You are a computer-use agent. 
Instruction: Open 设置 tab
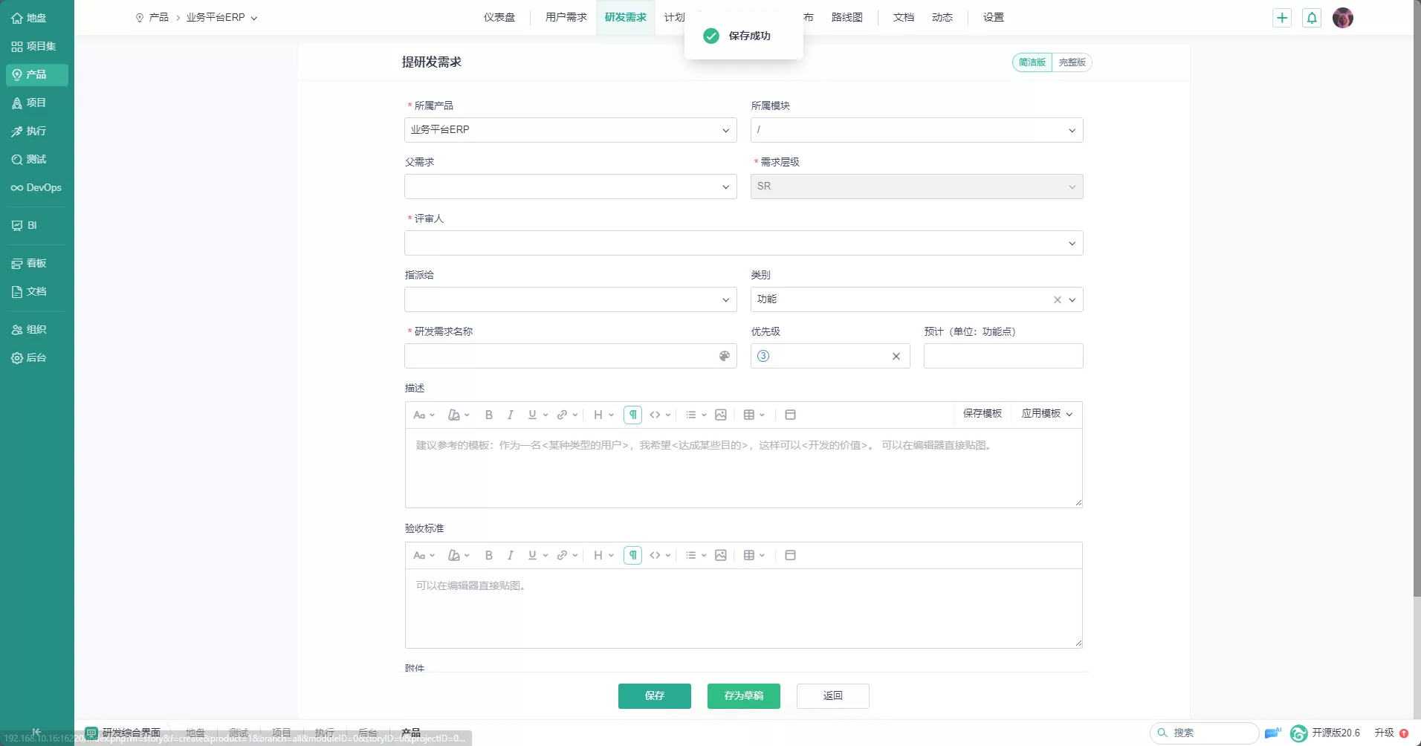pyautogui.click(x=993, y=17)
